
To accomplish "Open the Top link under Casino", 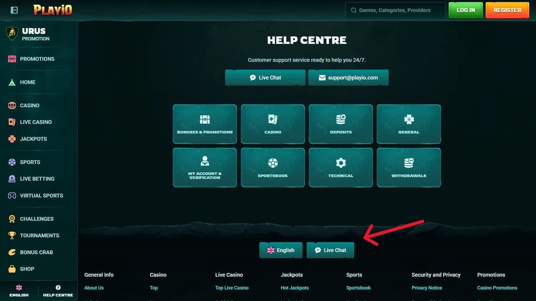I will tap(154, 288).
